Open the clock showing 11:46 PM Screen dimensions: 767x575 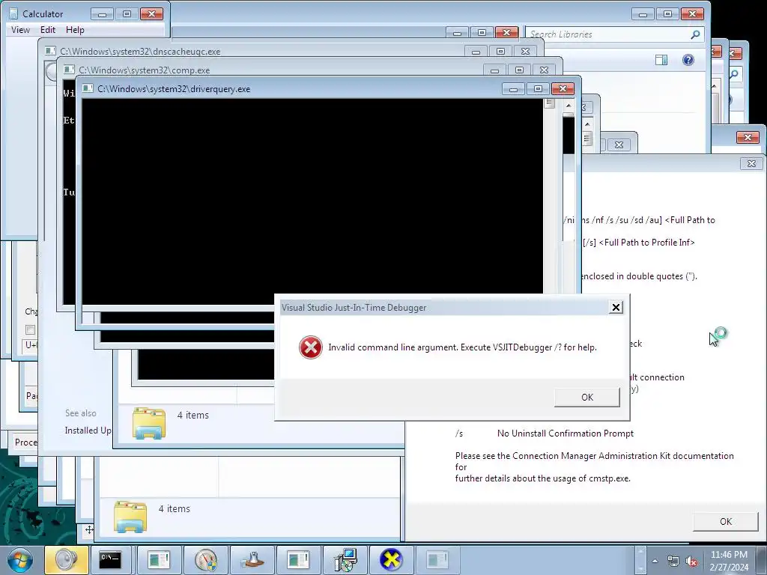click(729, 555)
